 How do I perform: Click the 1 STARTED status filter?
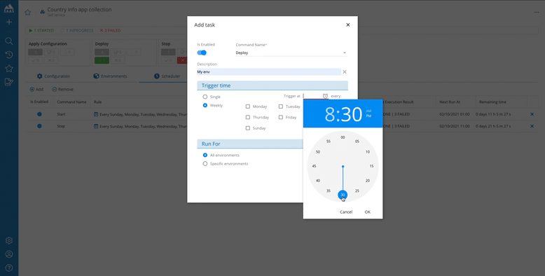41,31
